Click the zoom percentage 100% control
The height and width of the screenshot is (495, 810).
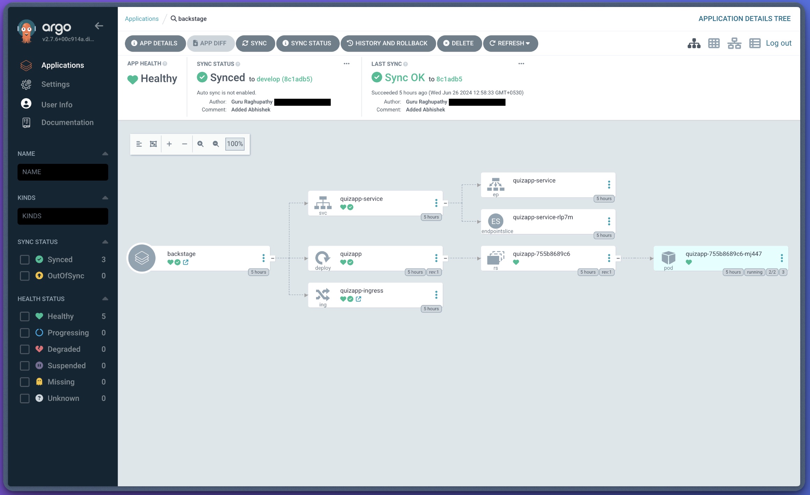pyautogui.click(x=234, y=143)
